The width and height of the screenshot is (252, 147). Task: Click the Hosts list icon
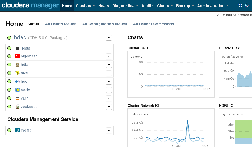click(x=17, y=48)
